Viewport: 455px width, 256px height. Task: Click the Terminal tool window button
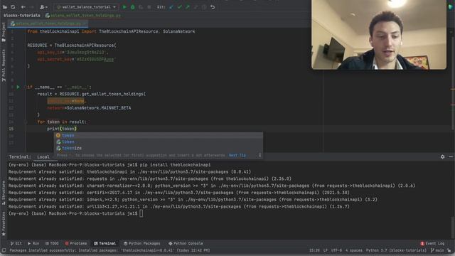(105, 243)
